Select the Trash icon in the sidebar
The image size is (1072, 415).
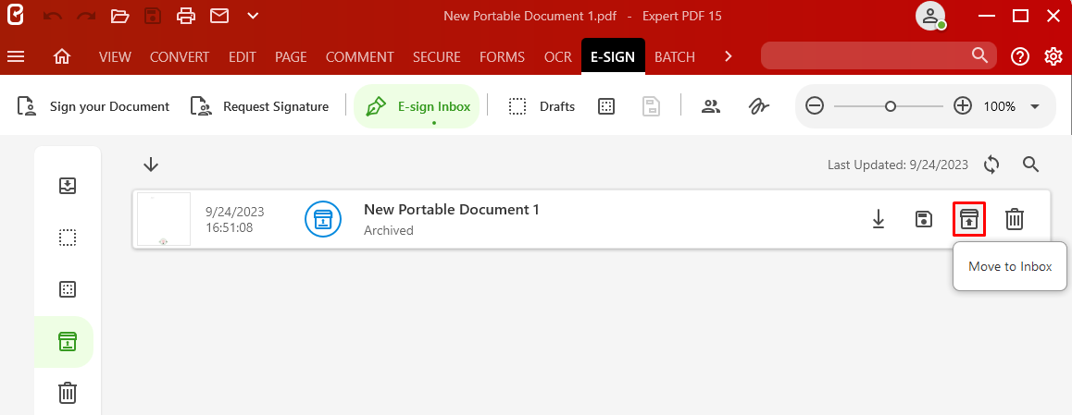pyautogui.click(x=67, y=393)
